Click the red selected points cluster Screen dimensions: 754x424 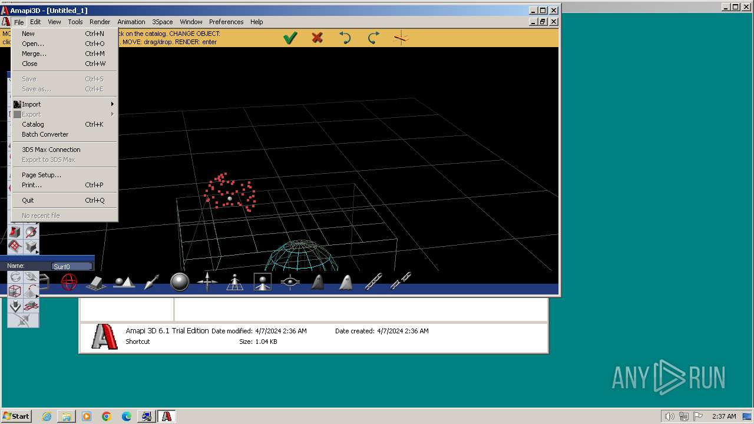pos(230,192)
